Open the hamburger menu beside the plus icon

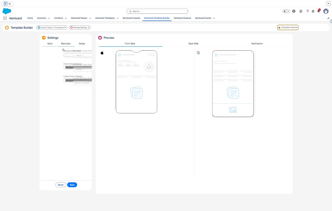(x=10, y=4)
